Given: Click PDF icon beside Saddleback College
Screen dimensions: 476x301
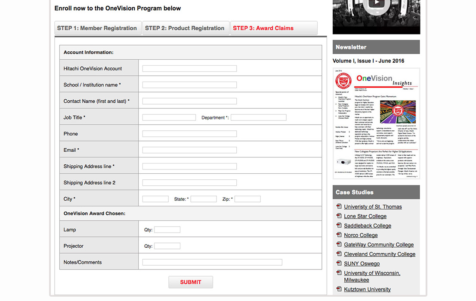Looking at the screenshot, I should (x=339, y=225).
